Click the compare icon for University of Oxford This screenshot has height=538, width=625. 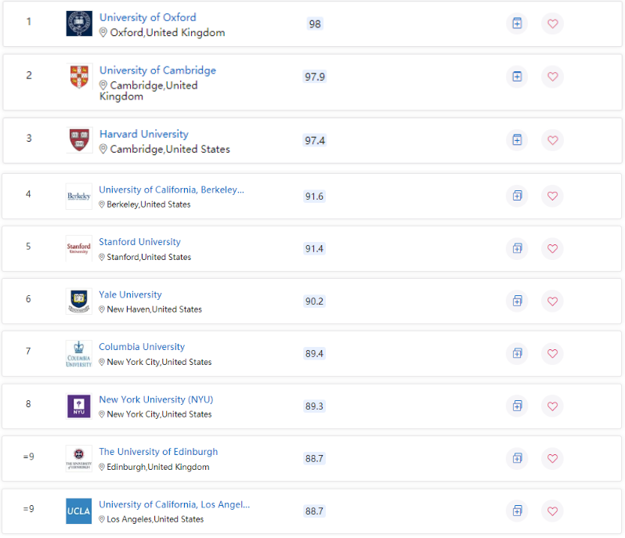(x=517, y=23)
